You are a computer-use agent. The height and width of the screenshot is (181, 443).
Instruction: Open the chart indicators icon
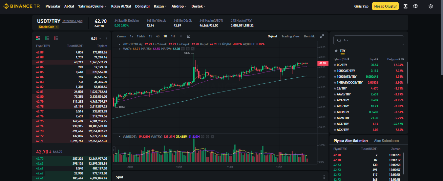(188, 36)
